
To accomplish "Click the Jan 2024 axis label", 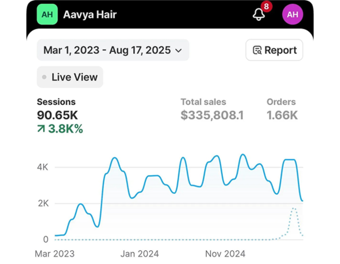I will point(139,254).
